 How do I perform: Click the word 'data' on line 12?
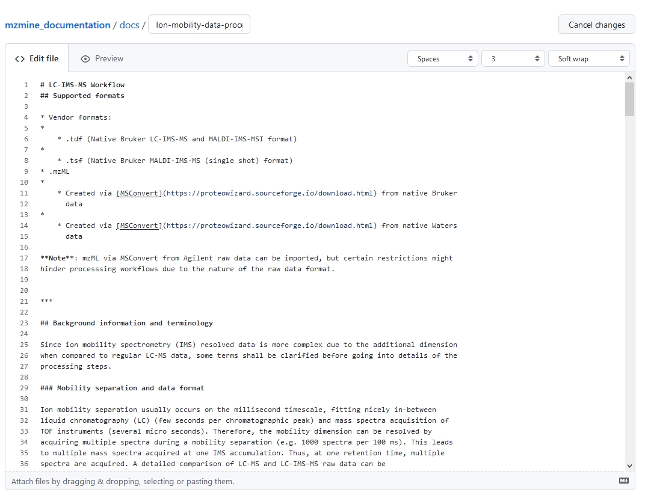tap(73, 204)
